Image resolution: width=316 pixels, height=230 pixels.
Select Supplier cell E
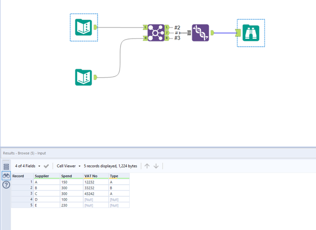47,205
